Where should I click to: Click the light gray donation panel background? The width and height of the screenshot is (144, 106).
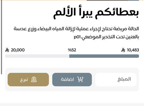(72, 88)
